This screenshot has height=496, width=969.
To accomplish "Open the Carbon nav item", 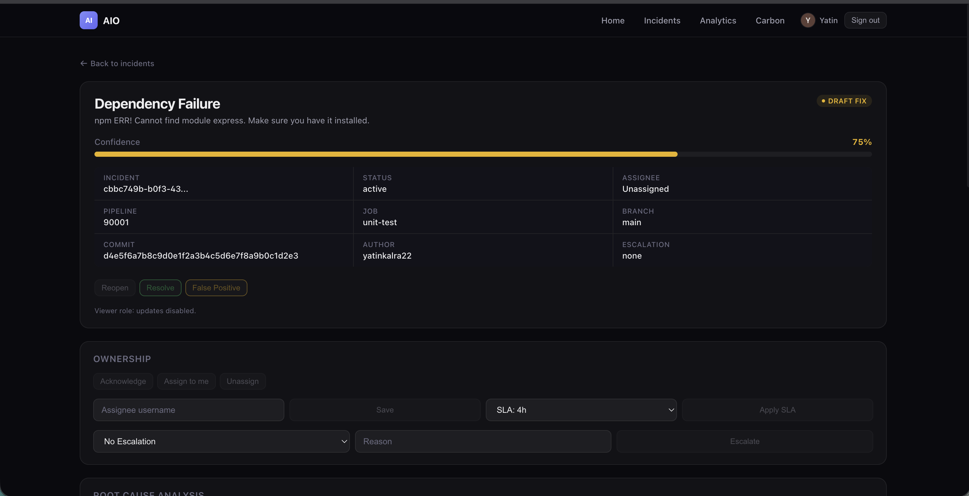I will [769, 21].
